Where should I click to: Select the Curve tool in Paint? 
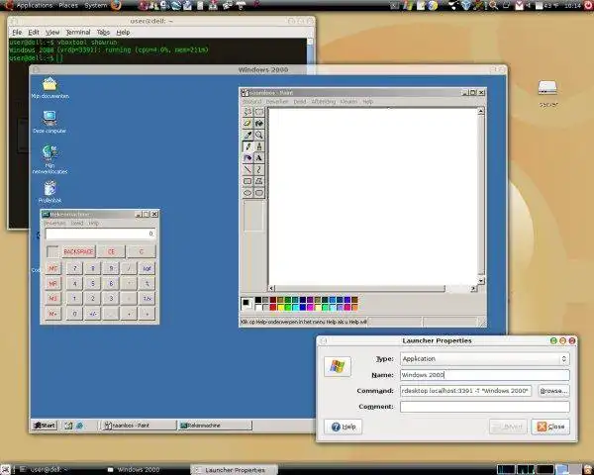[259, 169]
